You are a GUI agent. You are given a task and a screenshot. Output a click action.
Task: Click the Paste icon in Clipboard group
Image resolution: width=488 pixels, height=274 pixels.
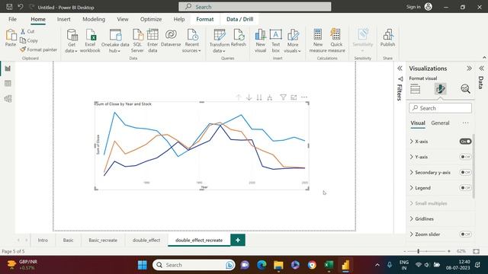pyautogui.click(x=11, y=35)
